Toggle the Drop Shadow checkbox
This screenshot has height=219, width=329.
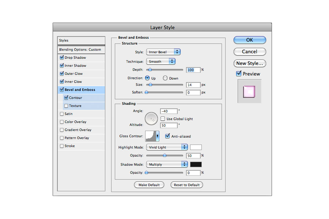click(62, 57)
